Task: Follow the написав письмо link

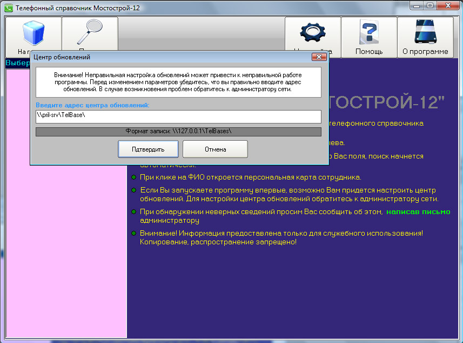Action: coord(418,211)
